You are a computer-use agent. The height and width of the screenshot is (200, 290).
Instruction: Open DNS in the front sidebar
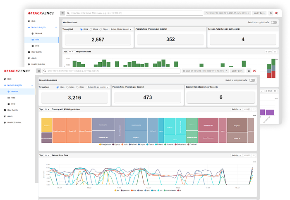pos(14,104)
